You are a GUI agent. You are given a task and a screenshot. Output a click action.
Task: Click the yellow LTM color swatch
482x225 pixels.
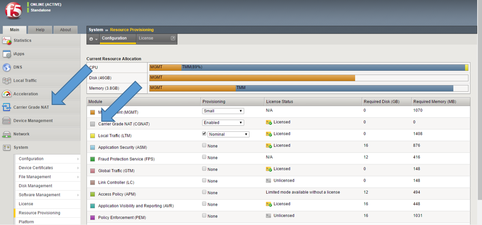(92, 136)
